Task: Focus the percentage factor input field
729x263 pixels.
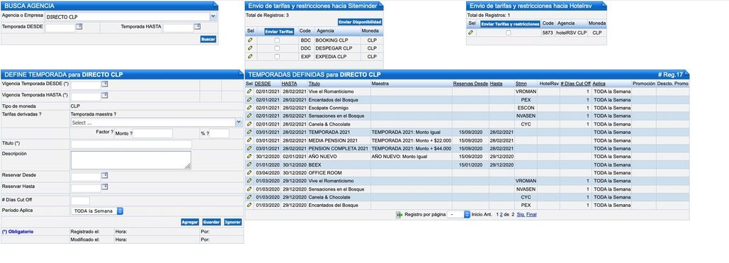Action: tap(219, 133)
